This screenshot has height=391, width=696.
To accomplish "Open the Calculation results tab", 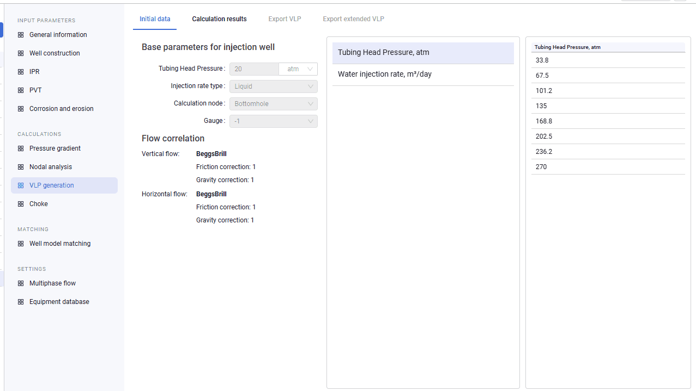I will coord(219,19).
